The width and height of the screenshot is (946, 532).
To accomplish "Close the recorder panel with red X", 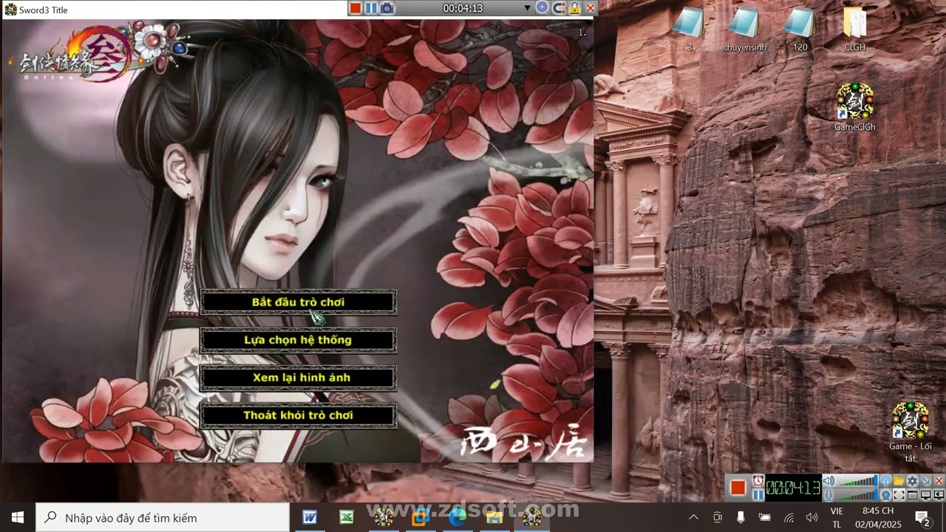I will [939, 480].
